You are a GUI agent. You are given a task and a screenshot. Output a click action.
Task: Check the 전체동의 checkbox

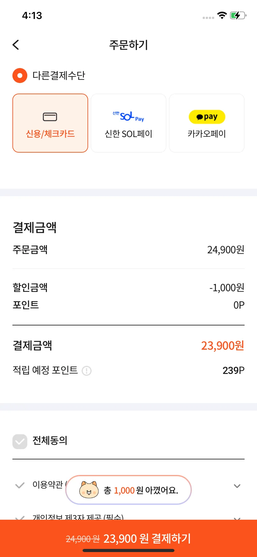point(20,441)
